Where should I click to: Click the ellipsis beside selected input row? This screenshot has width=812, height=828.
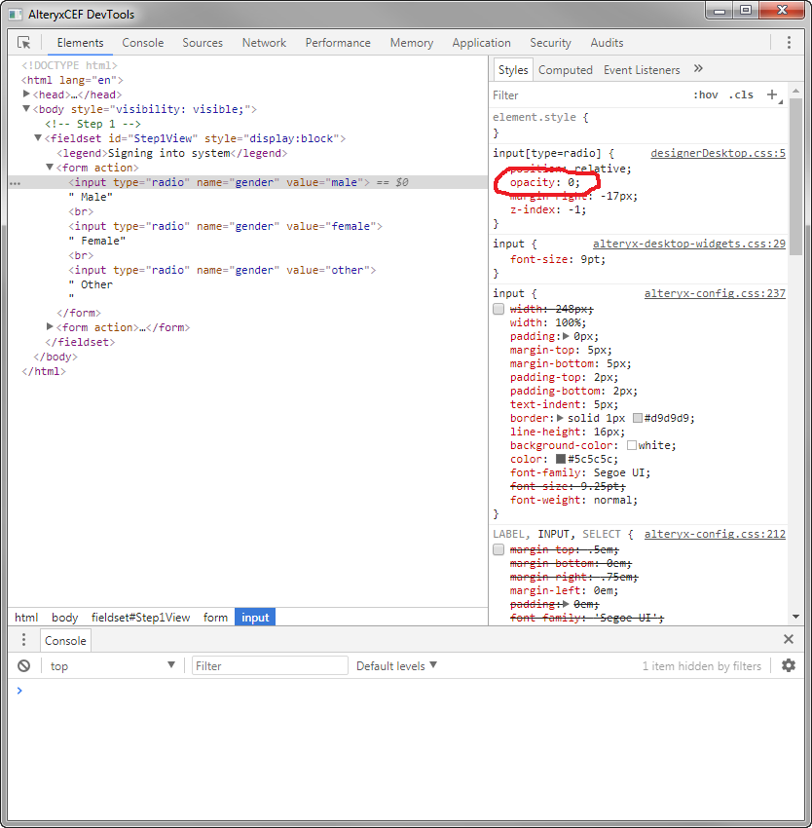(x=16, y=183)
